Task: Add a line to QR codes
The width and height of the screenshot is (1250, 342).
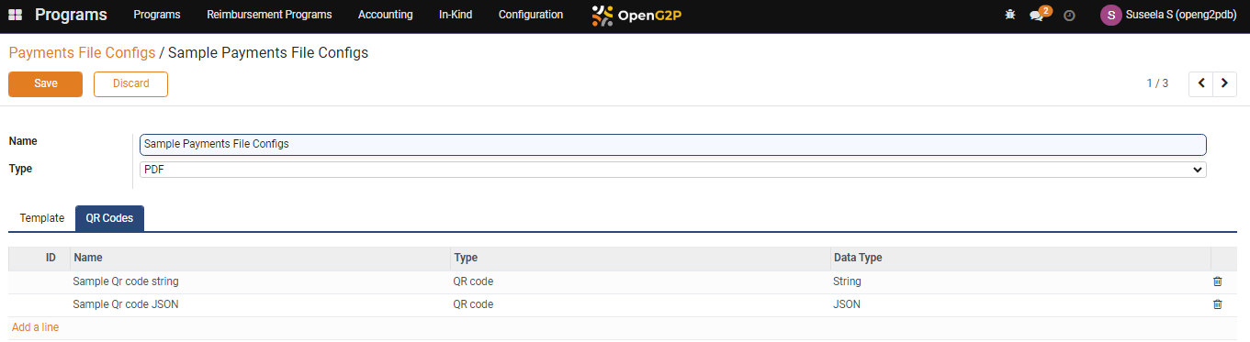Action: click(x=36, y=327)
